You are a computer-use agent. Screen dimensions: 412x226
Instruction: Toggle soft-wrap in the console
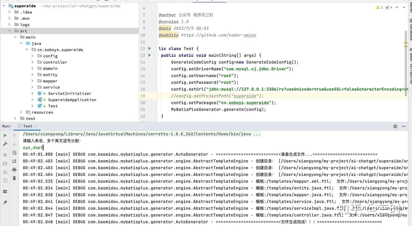14,153
